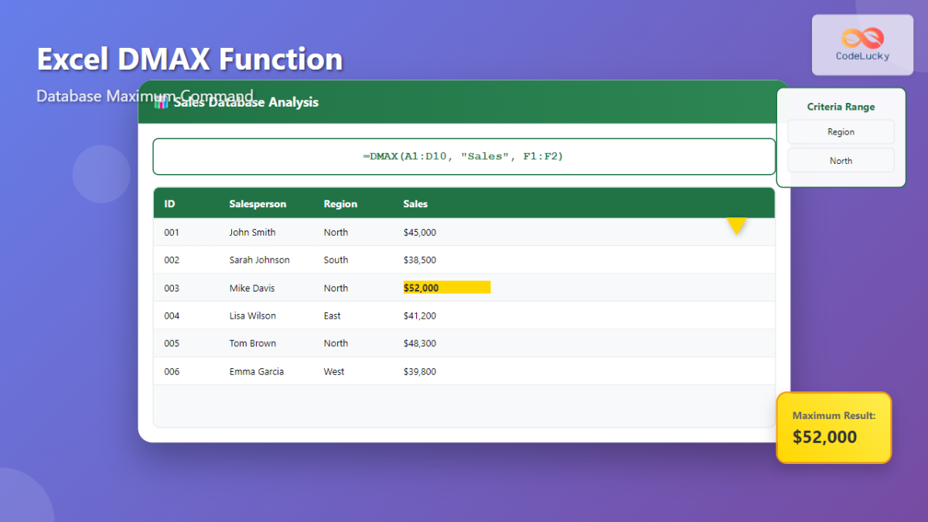Sort by the Salesperson column header

click(258, 204)
